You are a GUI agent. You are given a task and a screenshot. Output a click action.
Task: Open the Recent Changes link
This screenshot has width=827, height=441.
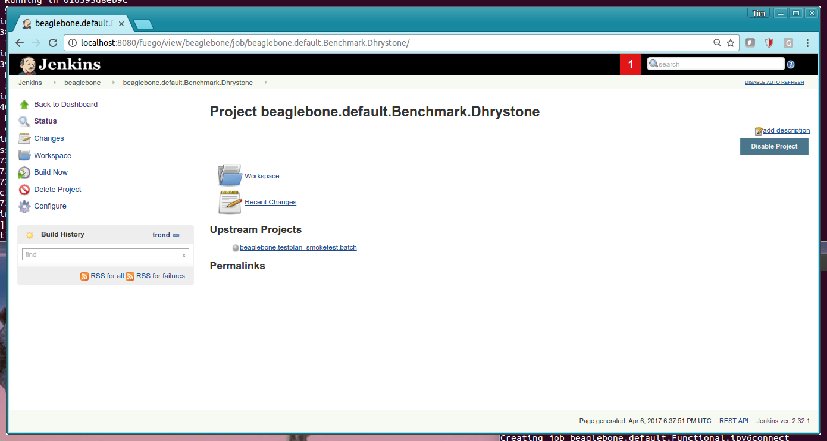pyautogui.click(x=270, y=202)
